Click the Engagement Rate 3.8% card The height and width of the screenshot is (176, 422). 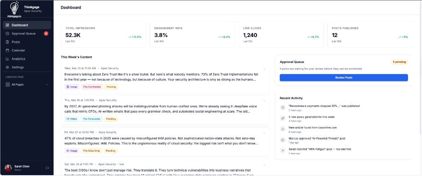click(x=192, y=35)
